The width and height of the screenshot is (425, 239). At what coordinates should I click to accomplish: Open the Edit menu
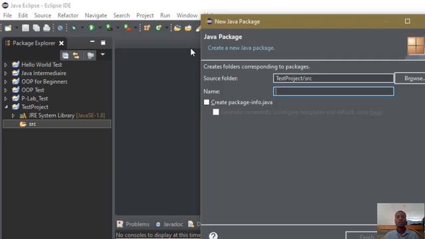click(x=23, y=15)
